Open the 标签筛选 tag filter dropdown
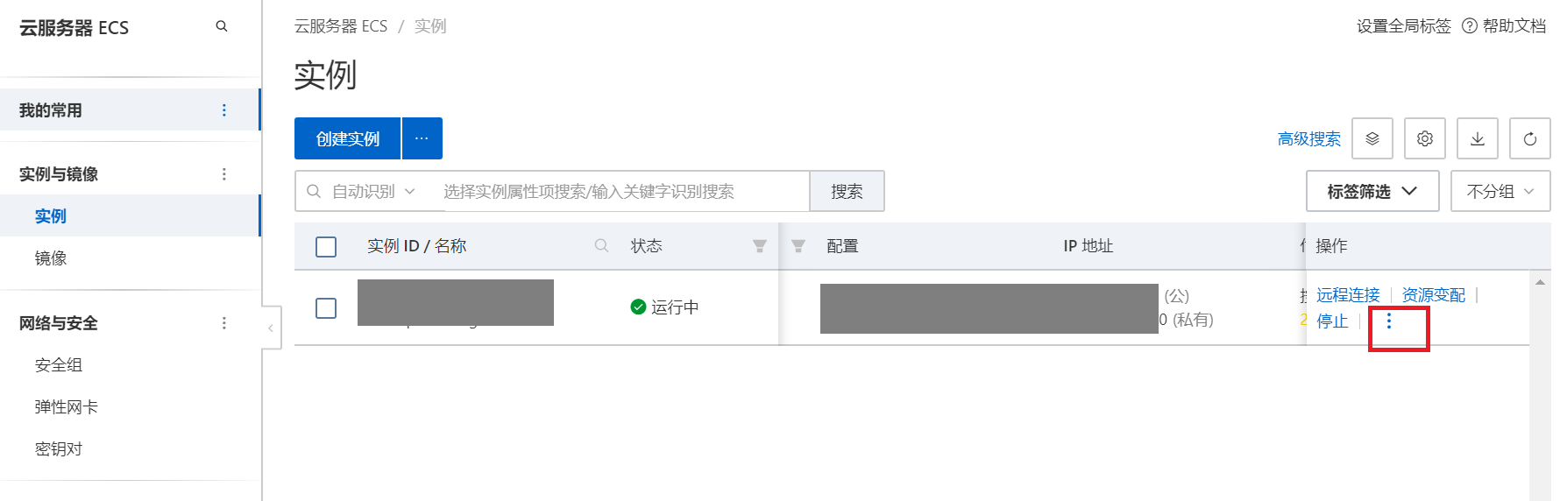 (x=1372, y=191)
